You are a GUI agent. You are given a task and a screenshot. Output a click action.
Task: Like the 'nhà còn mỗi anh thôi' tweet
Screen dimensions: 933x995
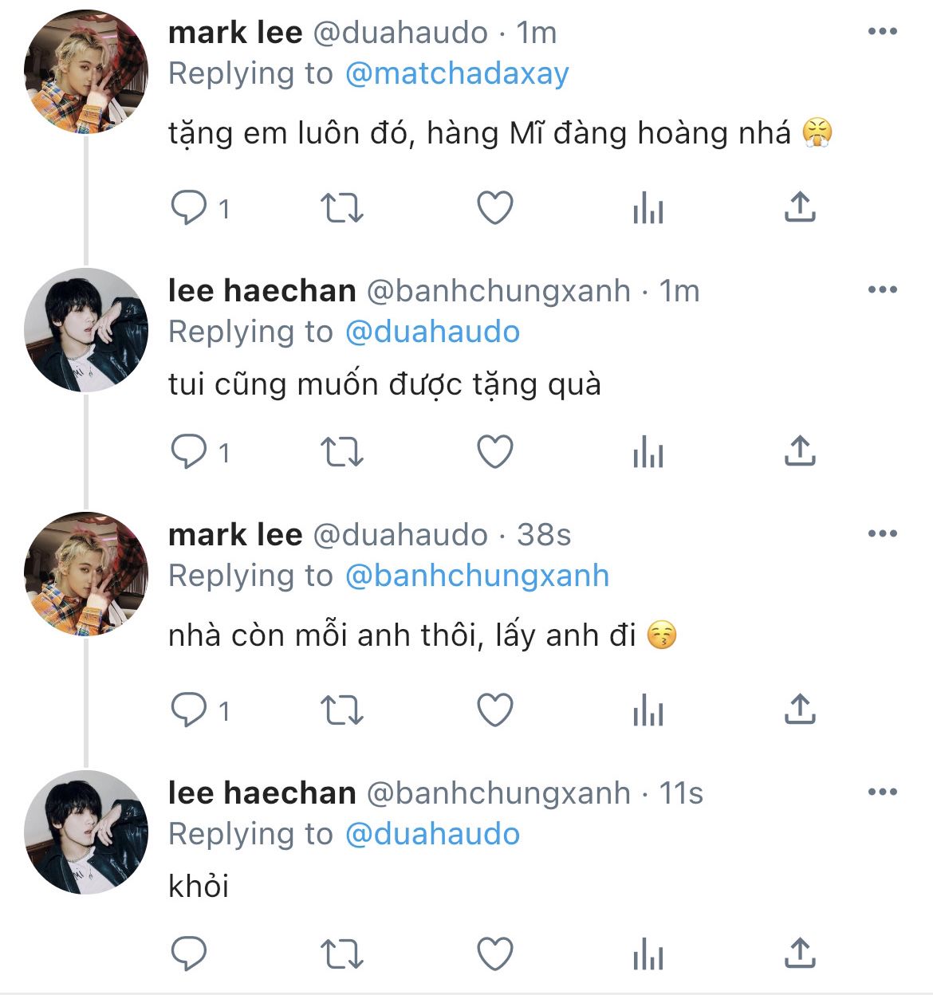tap(494, 710)
